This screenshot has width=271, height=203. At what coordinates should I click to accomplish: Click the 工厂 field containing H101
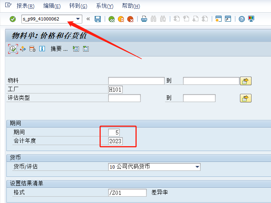(x=115, y=90)
